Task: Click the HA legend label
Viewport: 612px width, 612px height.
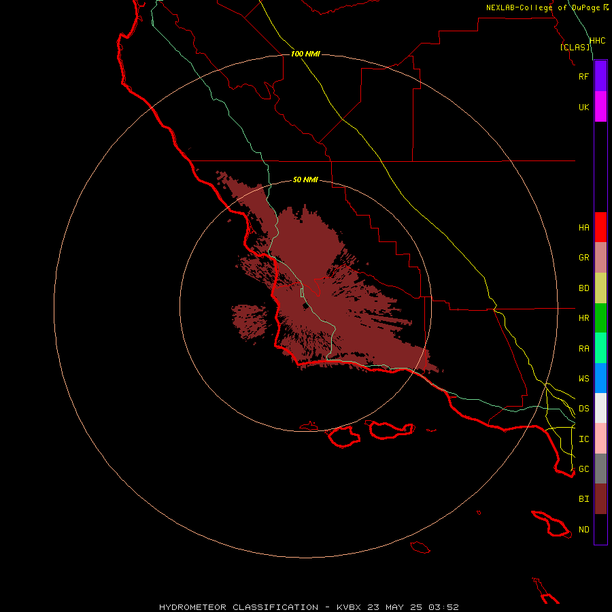Action: coord(583,228)
